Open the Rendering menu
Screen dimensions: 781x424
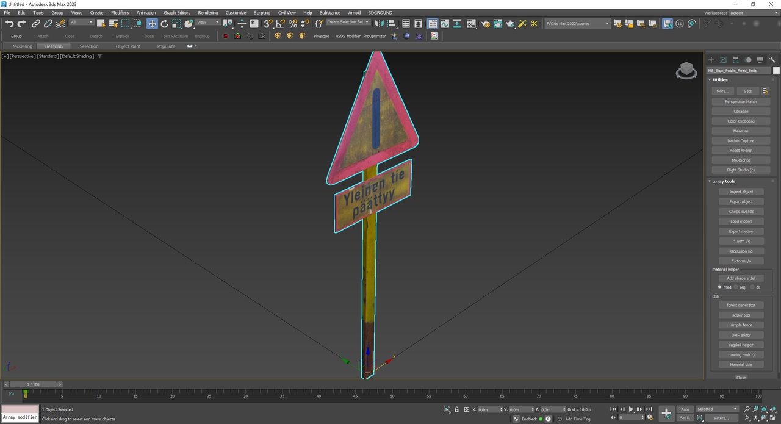pyautogui.click(x=207, y=12)
